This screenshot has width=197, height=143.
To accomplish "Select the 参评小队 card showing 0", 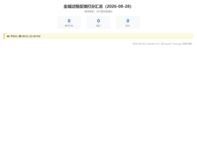I will coord(69,22).
